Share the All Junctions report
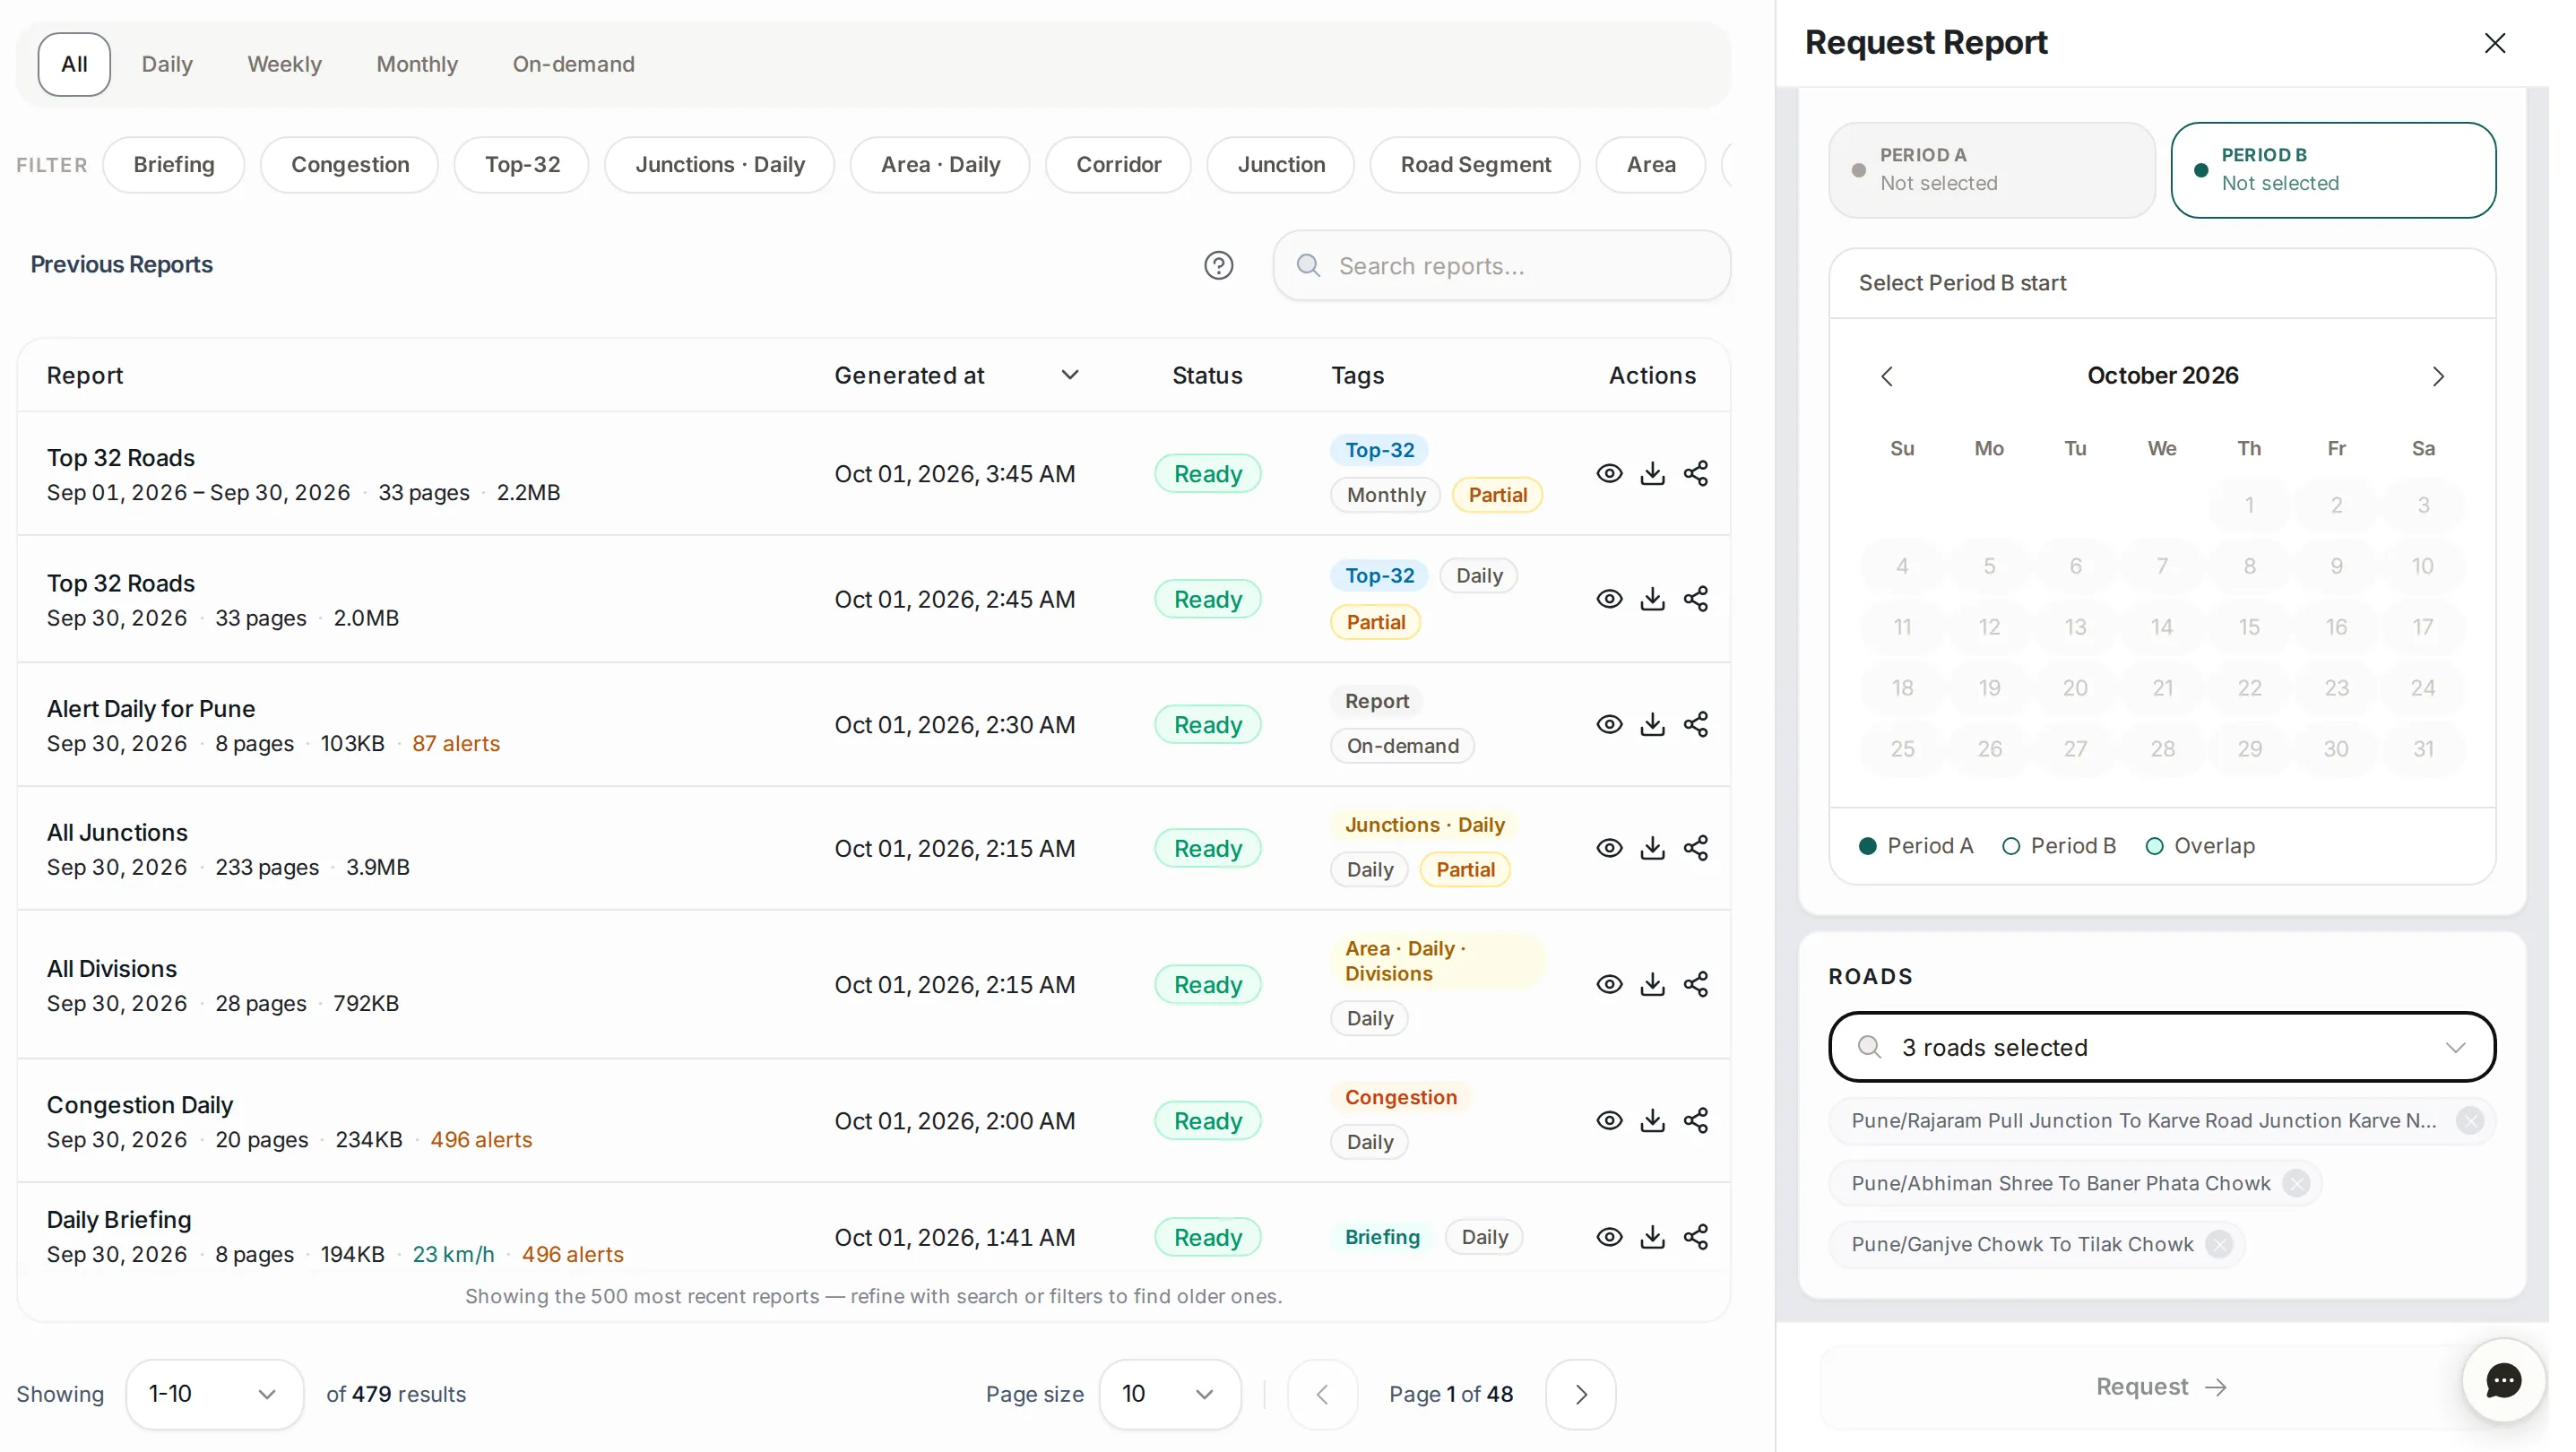The image size is (2576, 1452). [1695, 848]
